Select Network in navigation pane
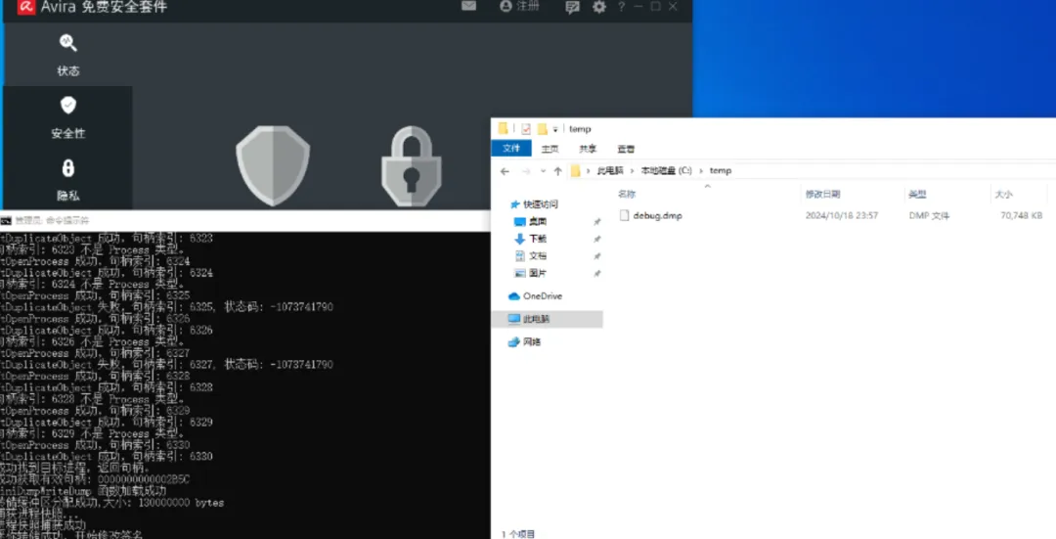Viewport: 1056px width, 539px height. click(x=531, y=342)
